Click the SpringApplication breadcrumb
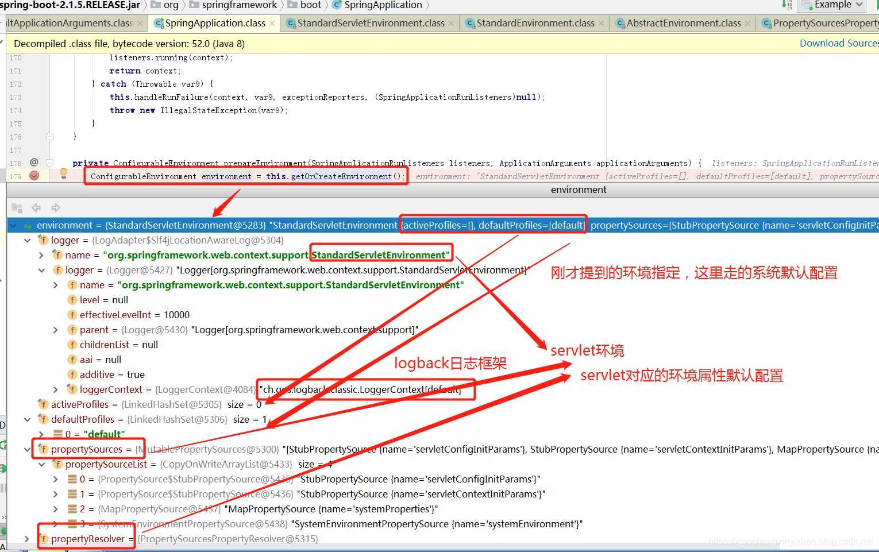The image size is (879, 552). pyautogui.click(x=377, y=5)
